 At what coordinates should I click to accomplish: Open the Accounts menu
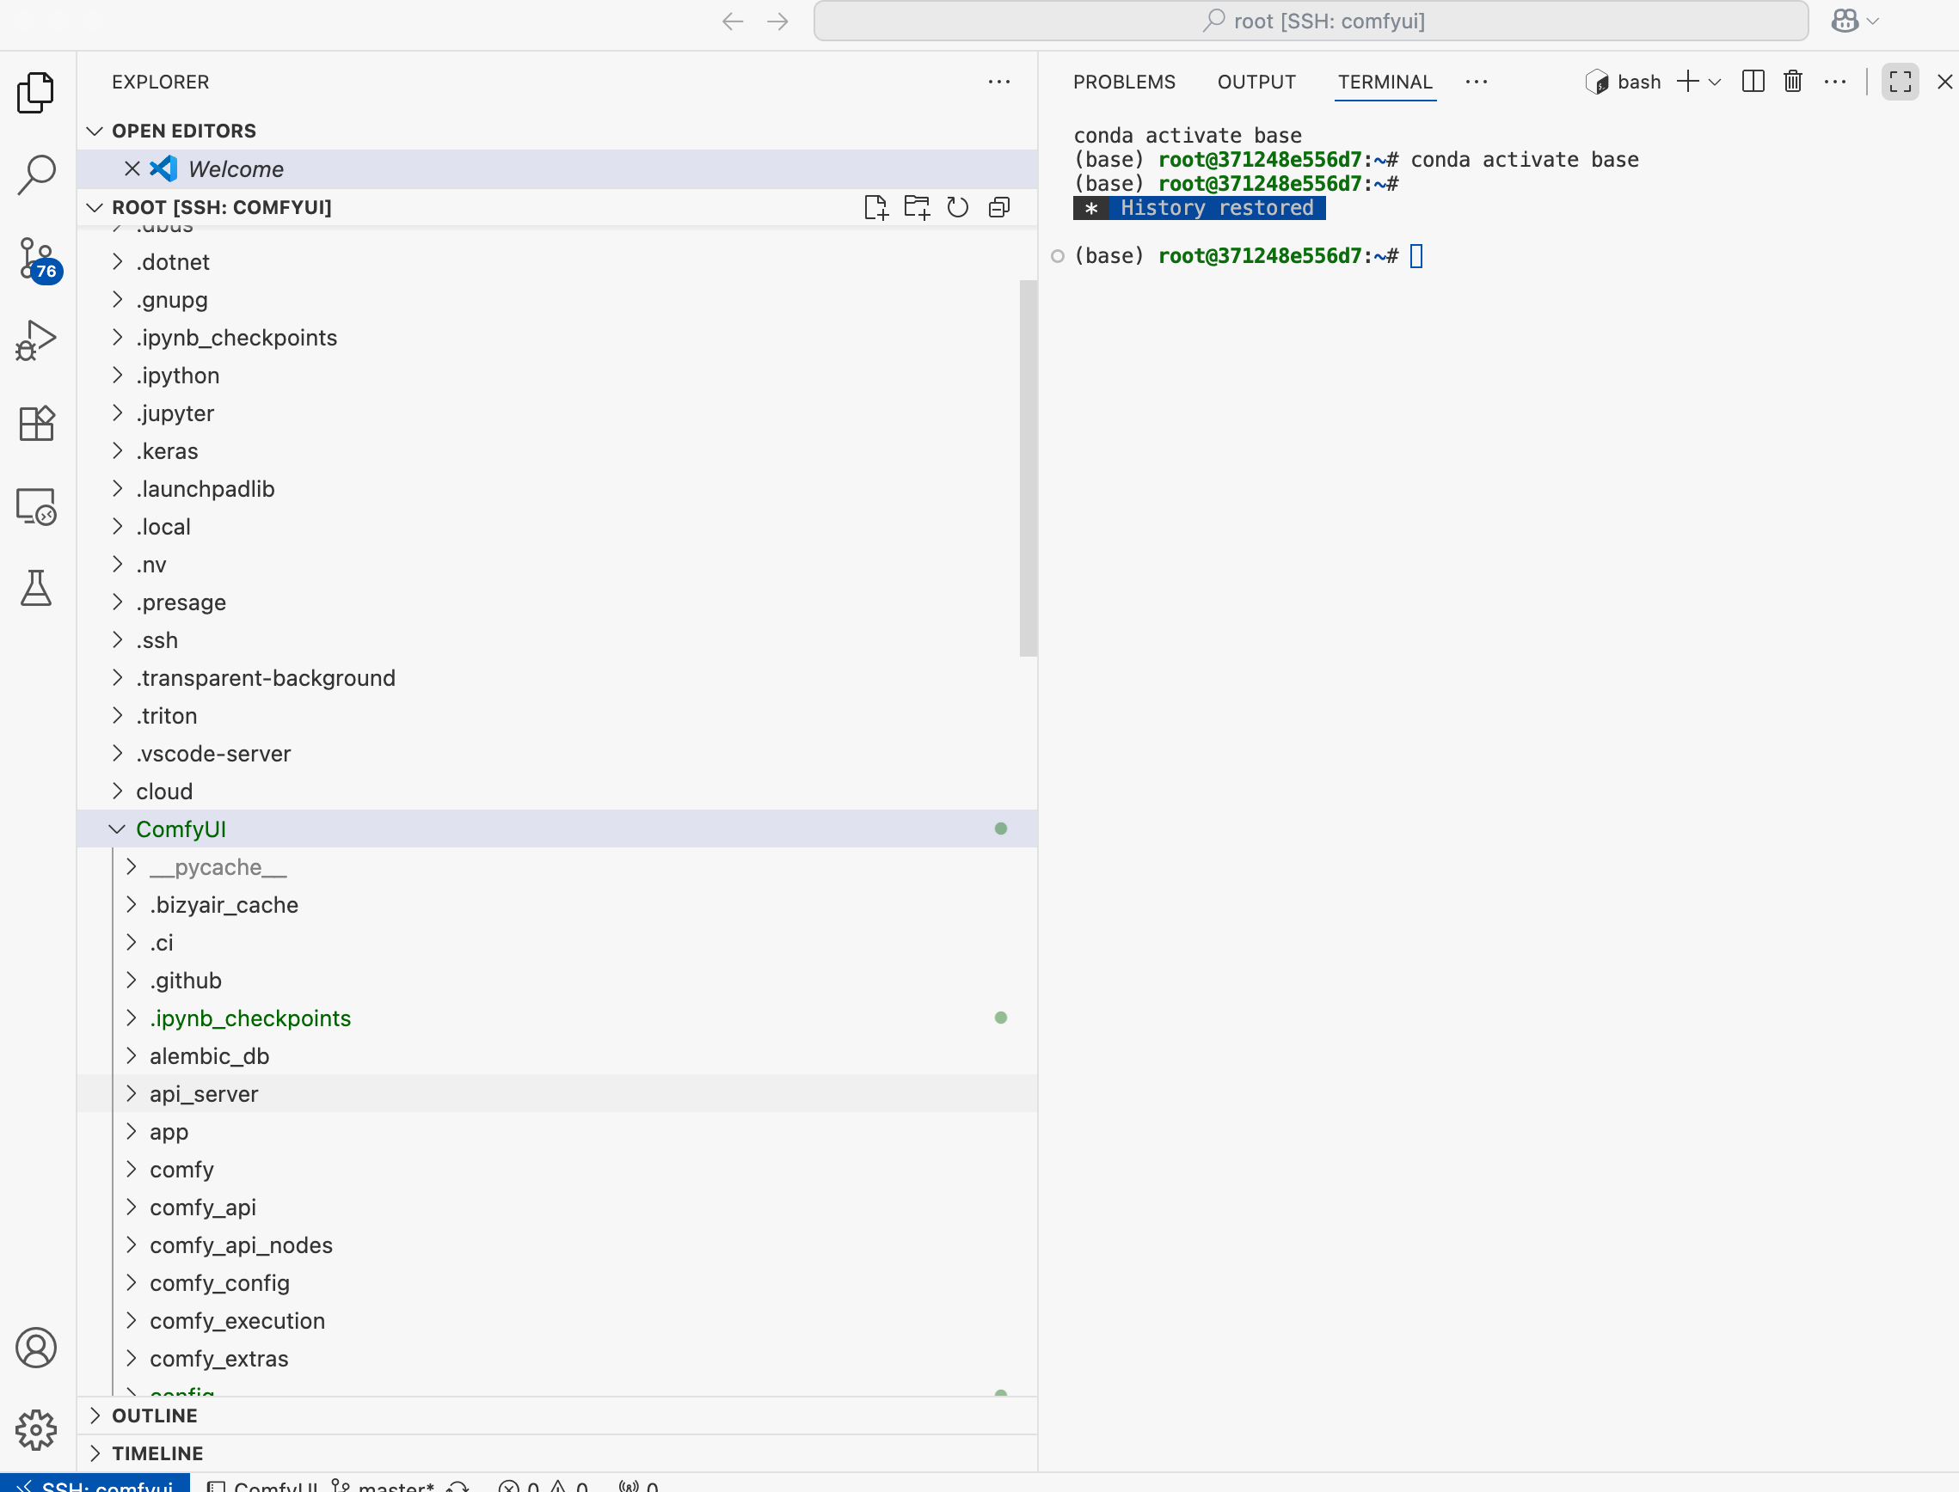pos(36,1348)
